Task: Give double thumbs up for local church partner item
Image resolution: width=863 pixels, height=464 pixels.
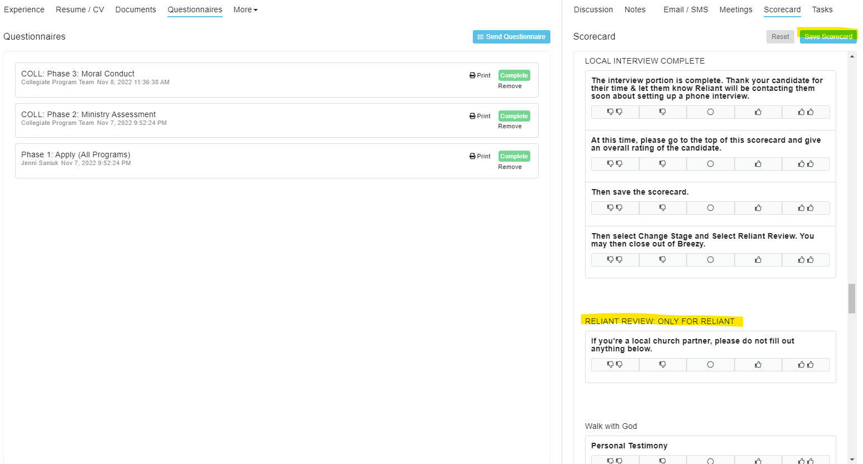Action: (806, 365)
